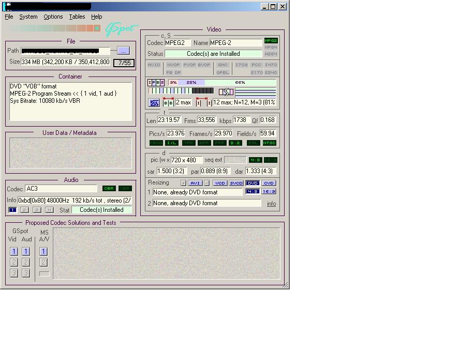459x353 pixels.
Task: Click the S240 indicator
Action: tap(271, 72)
